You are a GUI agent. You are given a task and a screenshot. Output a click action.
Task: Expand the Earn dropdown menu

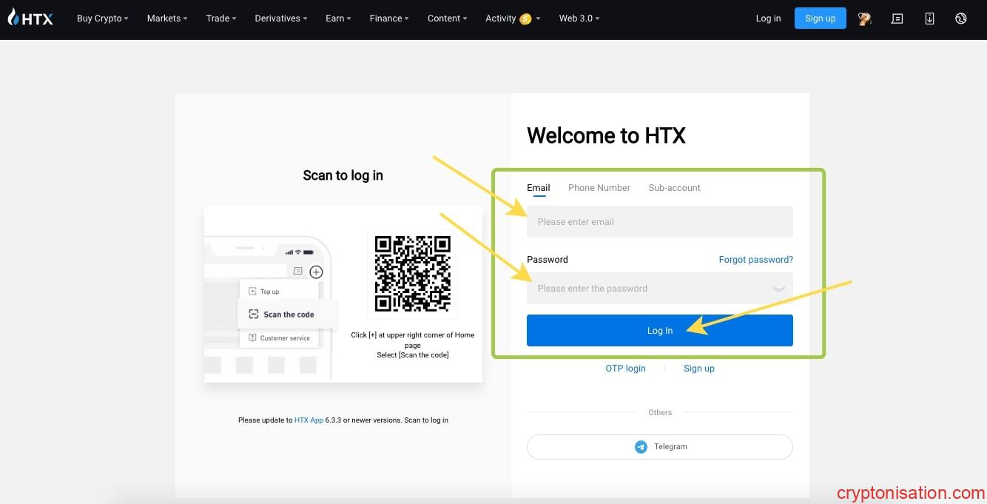(338, 19)
